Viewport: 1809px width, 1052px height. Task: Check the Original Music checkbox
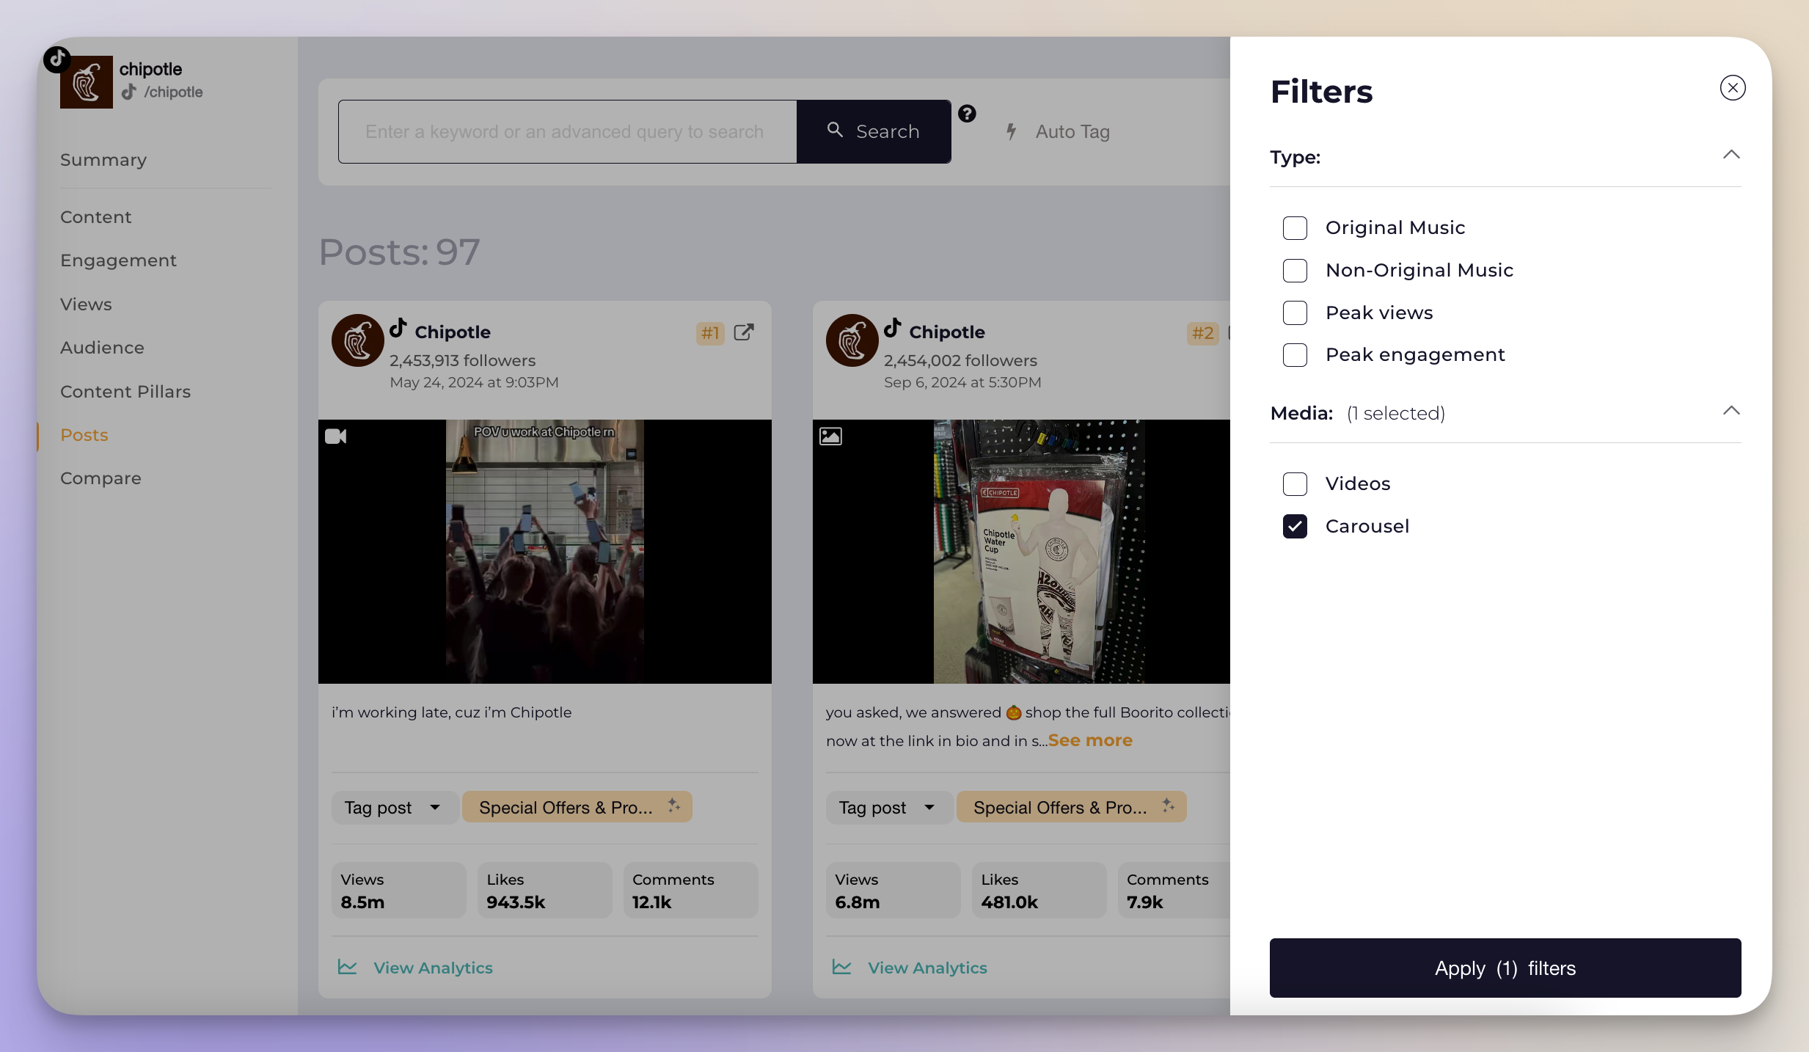coord(1295,228)
